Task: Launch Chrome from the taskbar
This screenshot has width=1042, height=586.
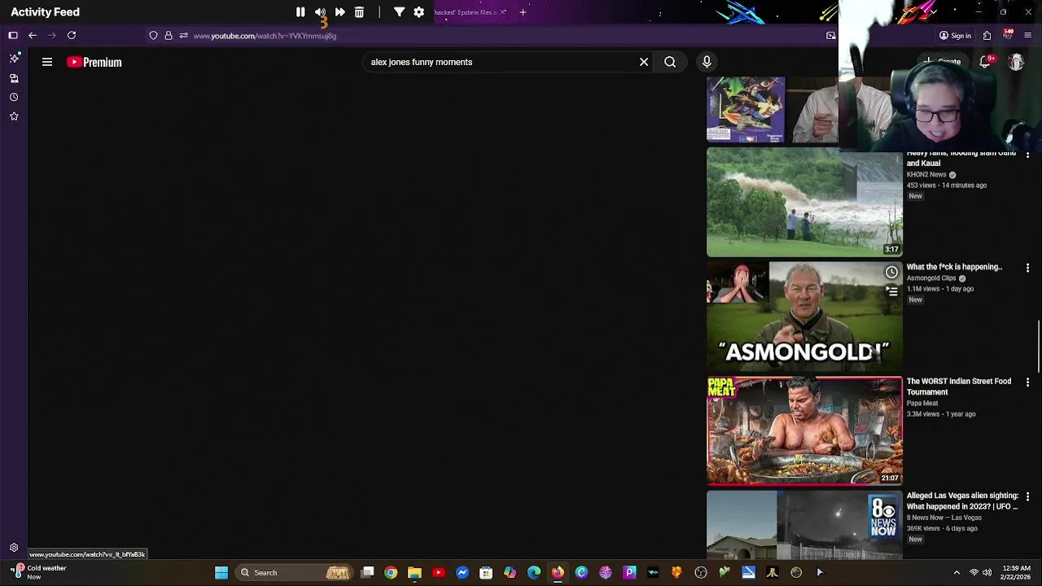Action: click(x=391, y=572)
